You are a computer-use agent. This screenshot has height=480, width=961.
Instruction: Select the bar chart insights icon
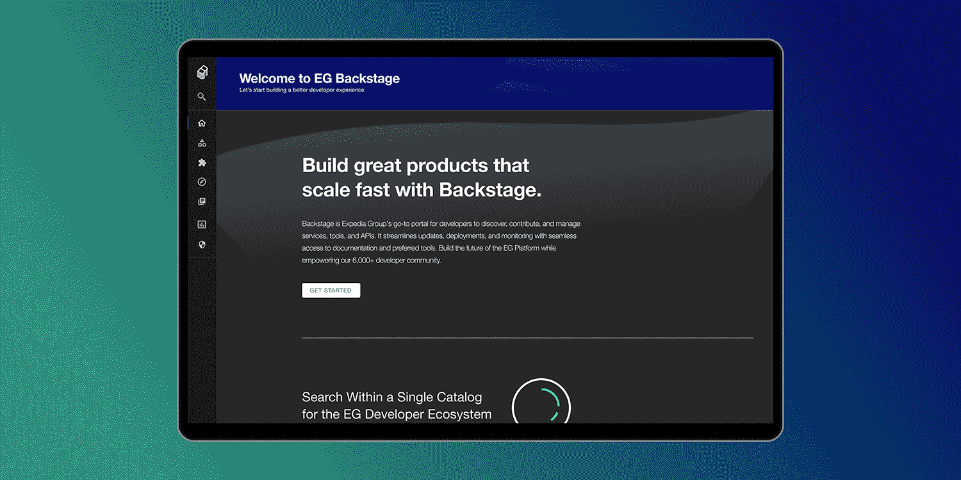[x=202, y=225]
